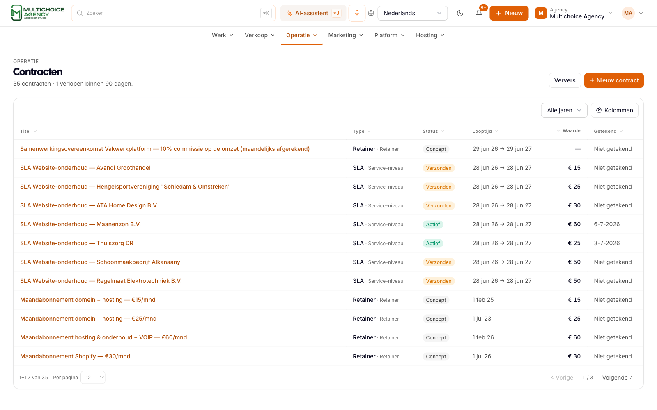Open the Operatie menu
The image size is (657, 410).
click(301, 35)
